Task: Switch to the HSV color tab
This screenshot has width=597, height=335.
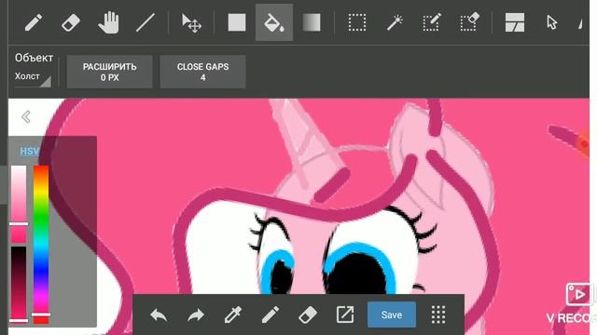Action: (29, 151)
